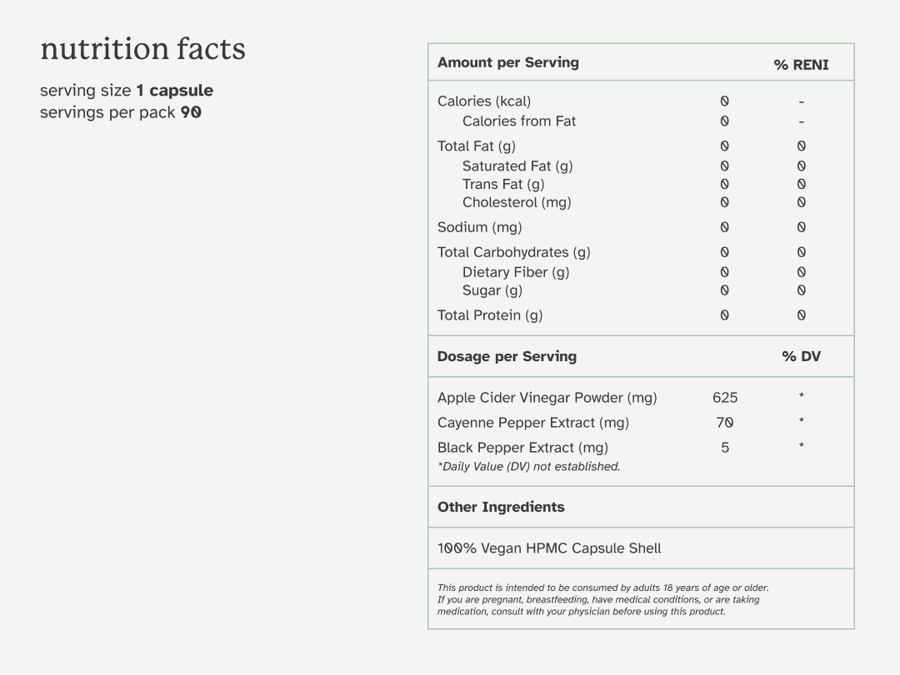Click the 'Amount per Serving' header
This screenshot has height=675, width=900.
[508, 62]
